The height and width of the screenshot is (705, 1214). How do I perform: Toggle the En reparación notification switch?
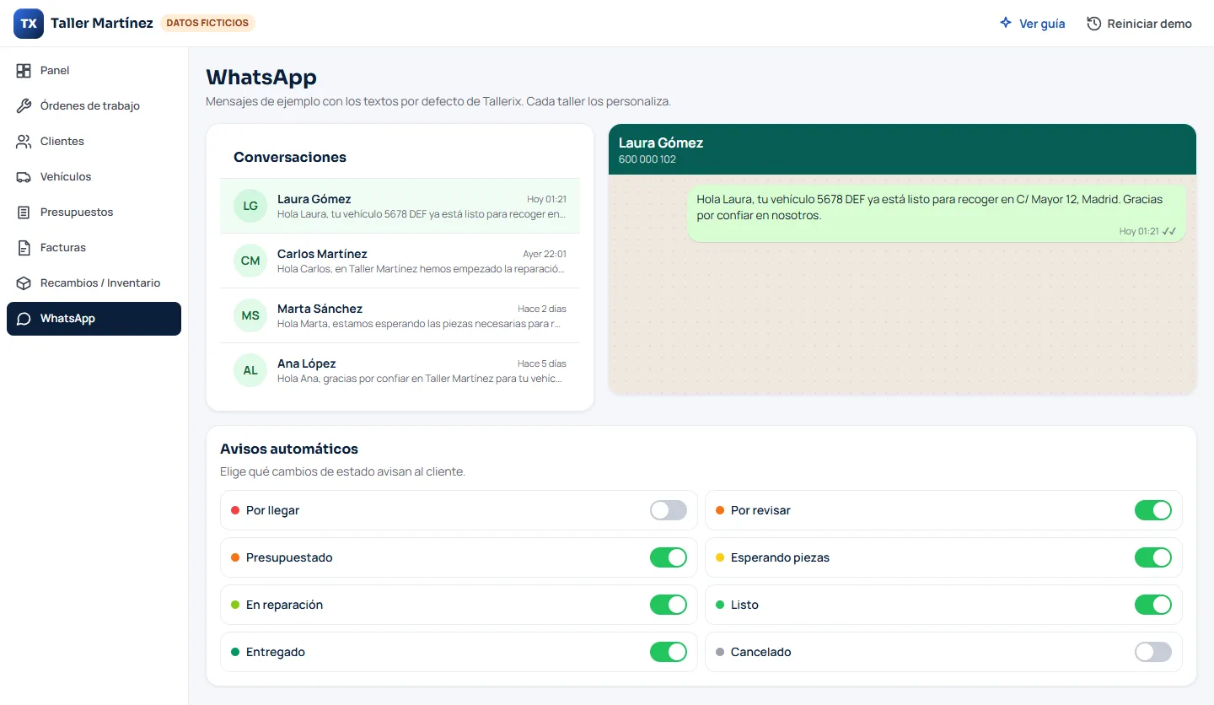tap(669, 605)
